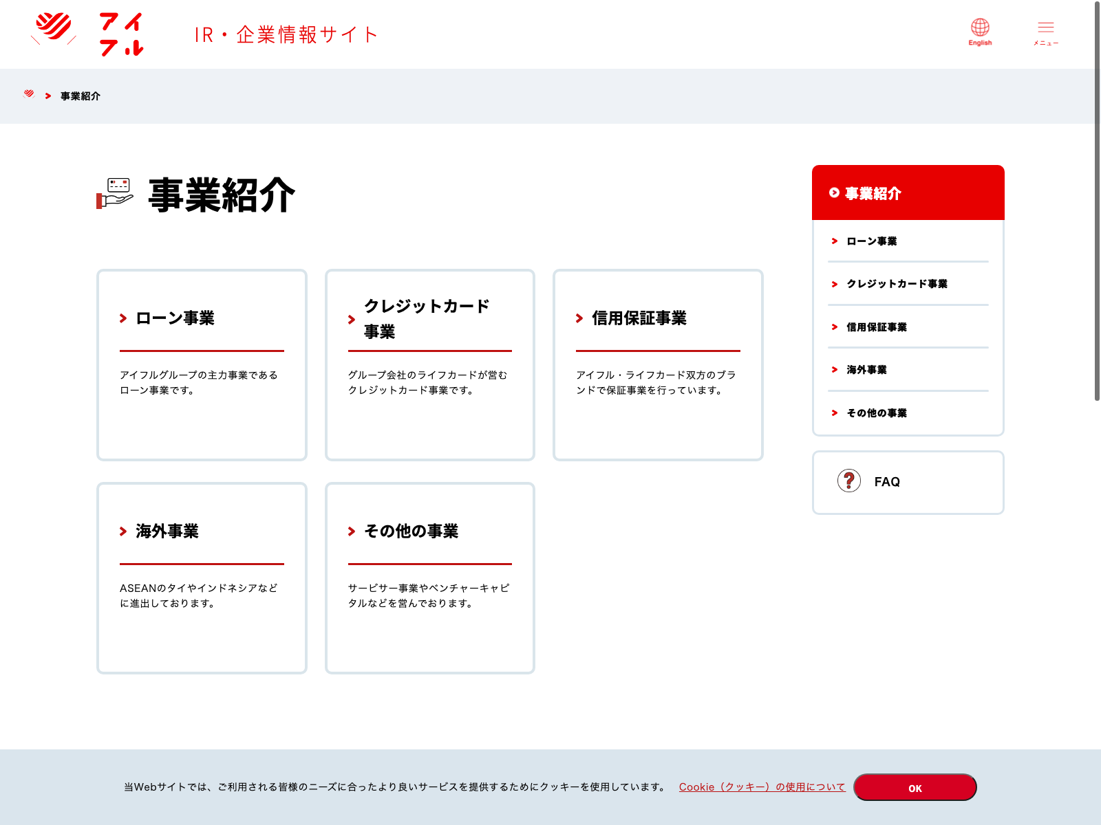Open the 海外事業 card
Screen dimensions: 1101x825
pyautogui.click(x=202, y=577)
